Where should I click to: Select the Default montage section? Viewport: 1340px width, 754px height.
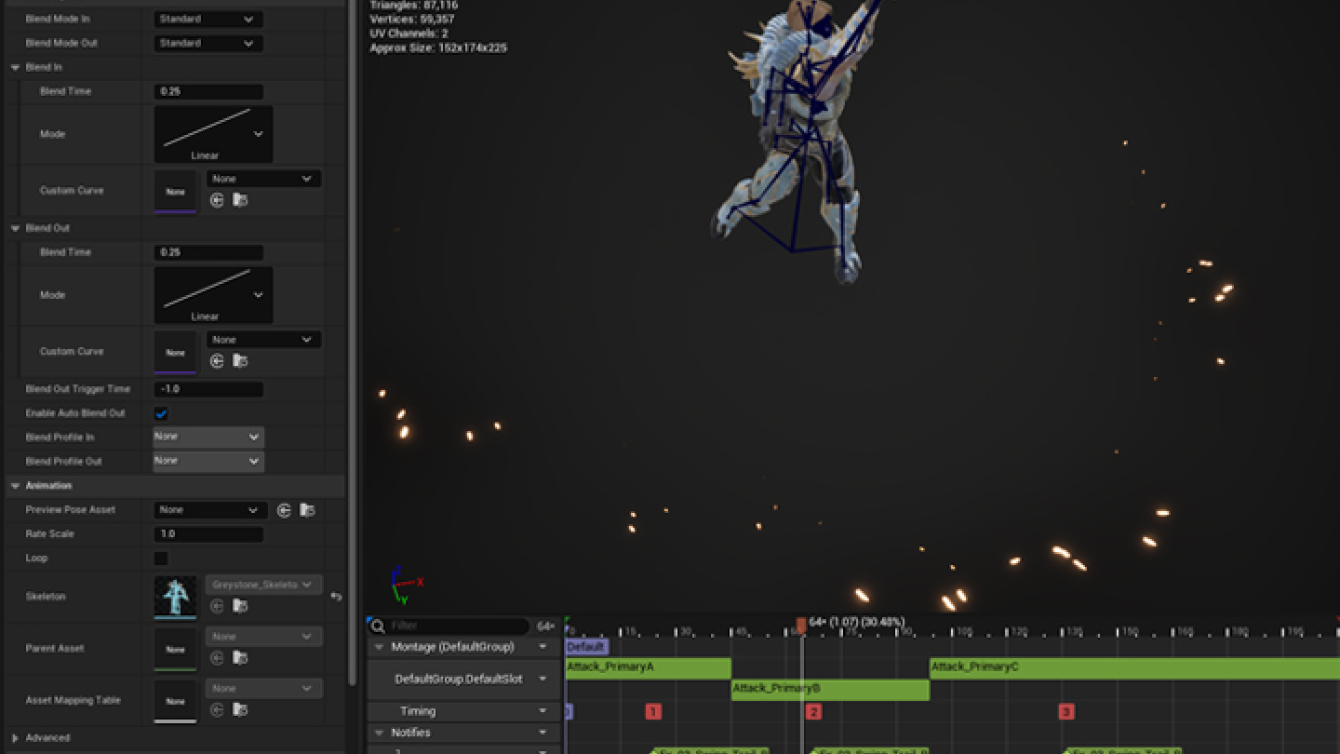pos(586,647)
